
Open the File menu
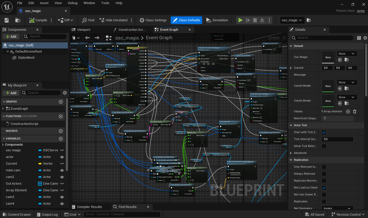click(20, 3)
